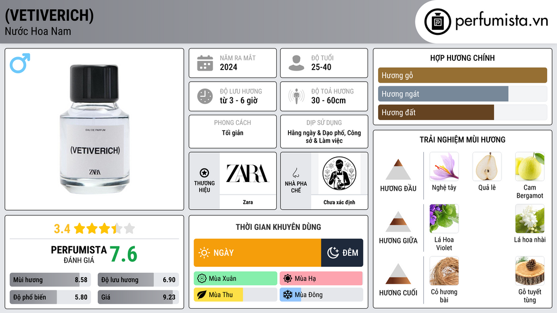Click the flower icon for Mùa Xuân

click(202, 279)
